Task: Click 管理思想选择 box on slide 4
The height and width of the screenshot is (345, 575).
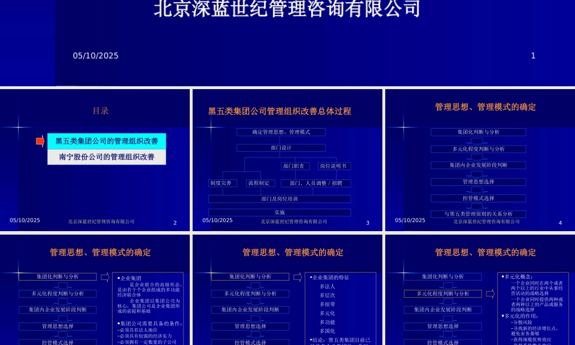Action: tap(478, 182)
